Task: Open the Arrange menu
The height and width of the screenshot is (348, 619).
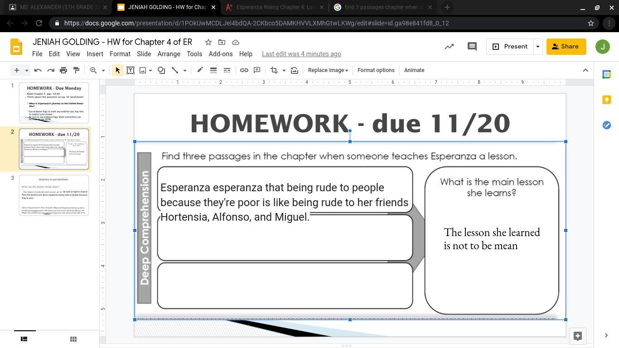Action: click(169, 54)
